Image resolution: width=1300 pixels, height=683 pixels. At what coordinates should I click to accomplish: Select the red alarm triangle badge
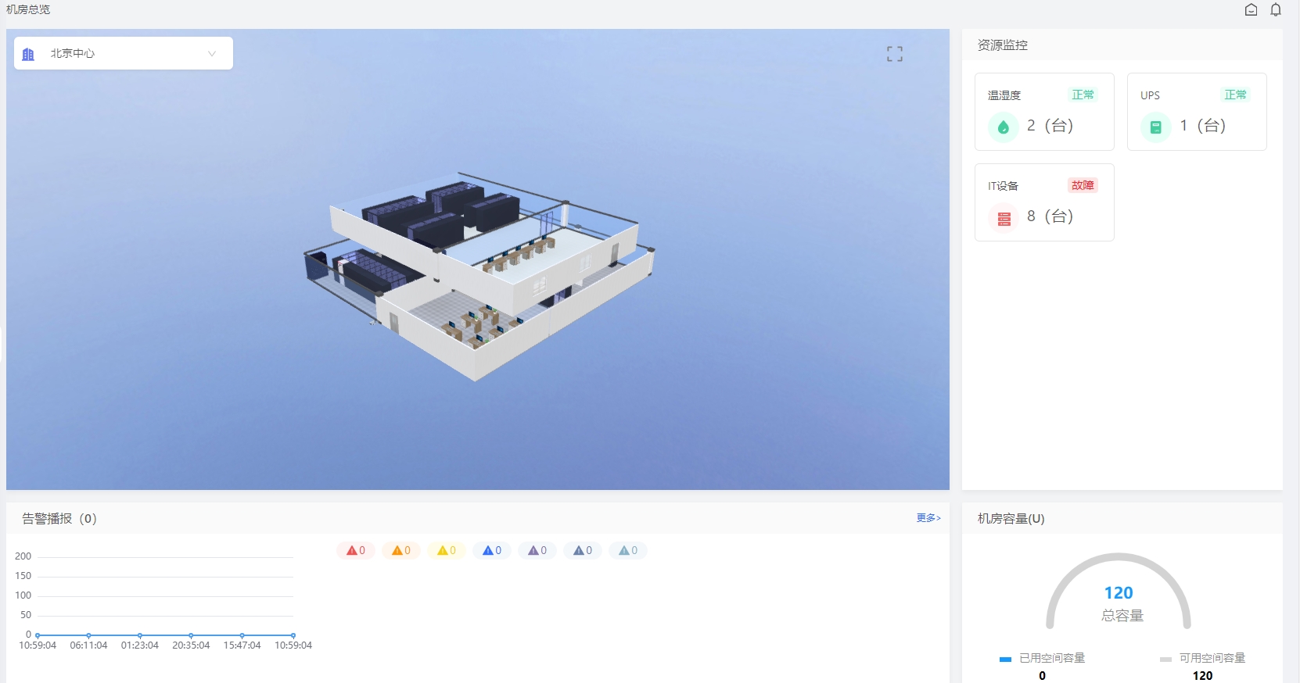tap(356, 551)
